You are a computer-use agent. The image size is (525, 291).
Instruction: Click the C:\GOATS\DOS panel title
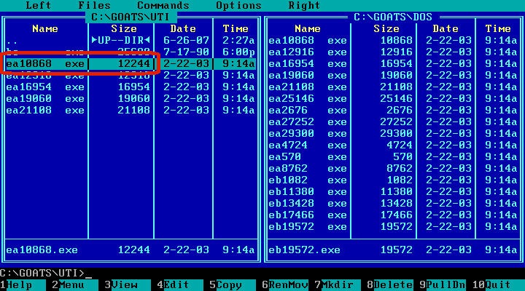393,17
